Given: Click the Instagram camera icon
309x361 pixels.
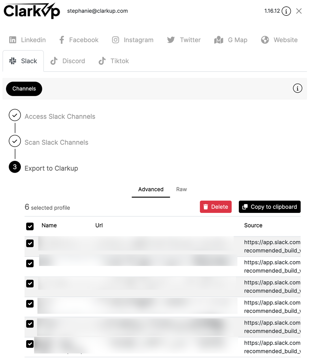Looking at the screenshot, I should [116, 40].
